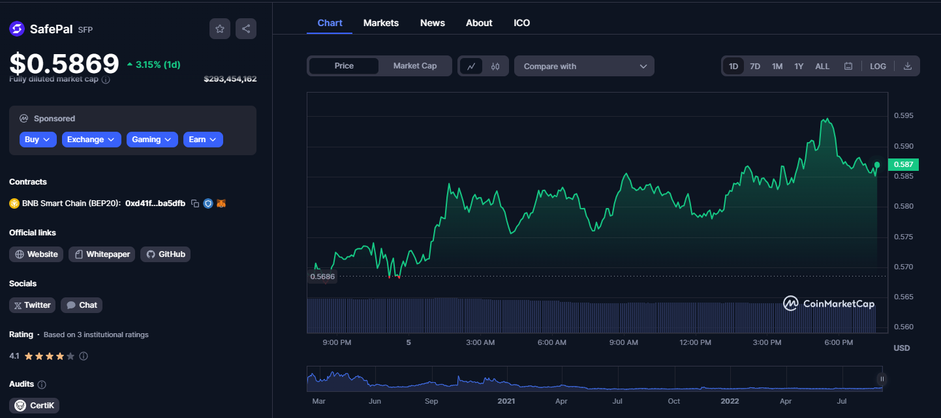Open the ICO tab
The width and height of the screenshot is (941, 418).
coord(522,23)
